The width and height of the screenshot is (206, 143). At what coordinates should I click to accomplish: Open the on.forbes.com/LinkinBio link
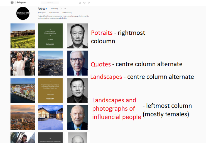(58, 18)
